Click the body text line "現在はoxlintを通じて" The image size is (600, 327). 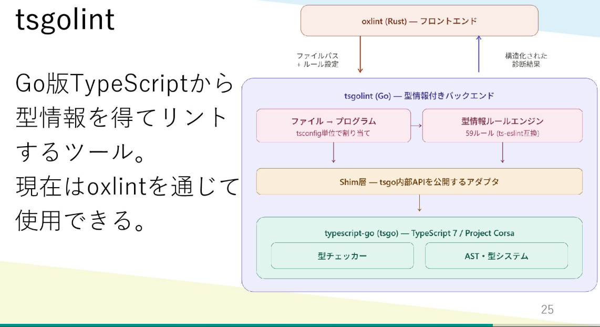click(127, 187)
